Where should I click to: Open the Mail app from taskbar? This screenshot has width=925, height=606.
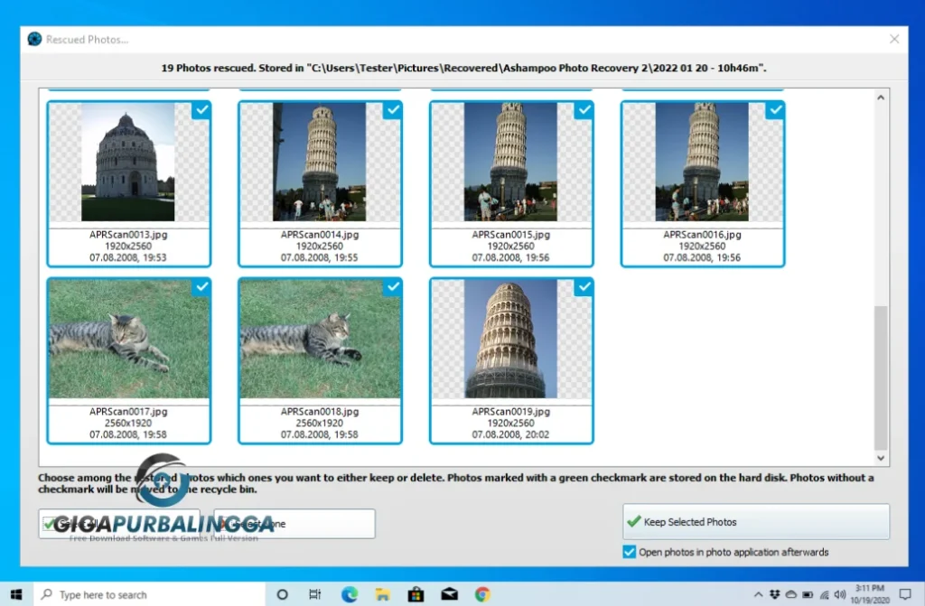(449, 594)
